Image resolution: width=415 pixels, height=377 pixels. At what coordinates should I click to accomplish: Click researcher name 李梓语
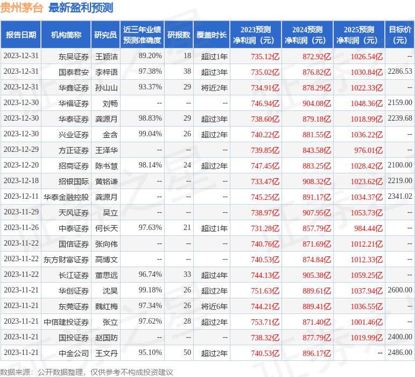(107, 72)
